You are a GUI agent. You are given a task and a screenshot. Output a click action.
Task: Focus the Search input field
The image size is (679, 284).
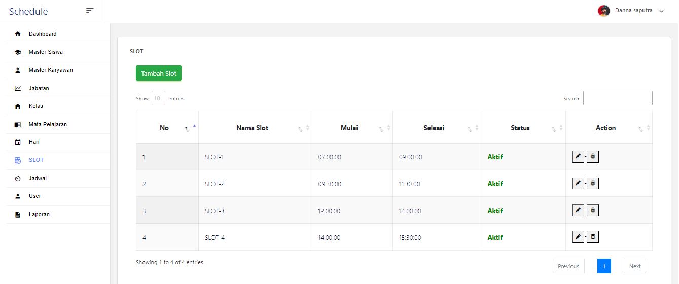pyautogui.click(x=617, y=98)
